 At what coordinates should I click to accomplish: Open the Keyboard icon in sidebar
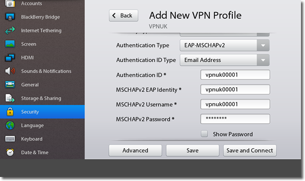10,139
